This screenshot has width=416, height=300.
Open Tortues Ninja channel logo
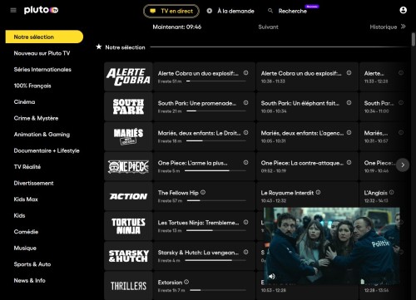click(x=128, y=226)
